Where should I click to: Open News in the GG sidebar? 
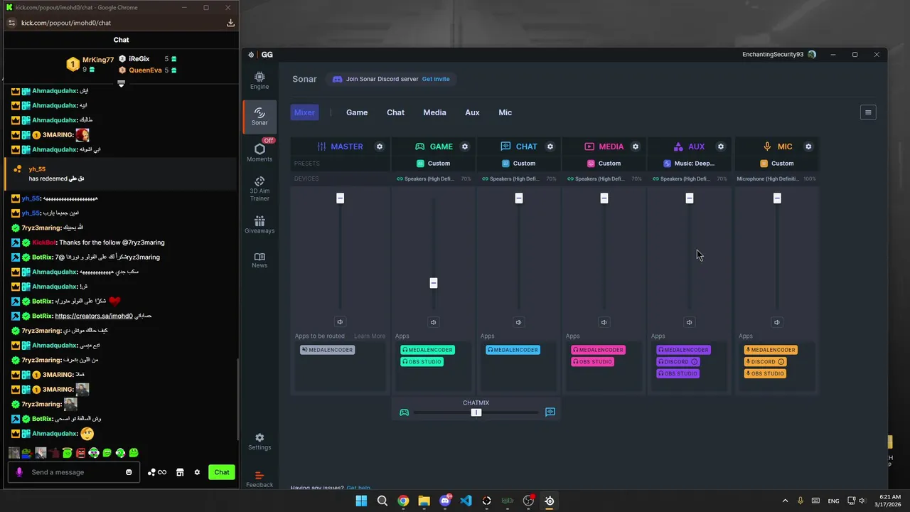point(259,260)
